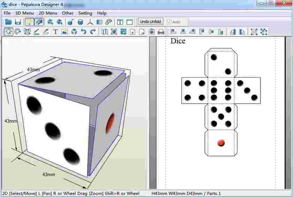Click the three-dot right face in the pattern
Screen dimensions: 293x197
tap(247, 90)
